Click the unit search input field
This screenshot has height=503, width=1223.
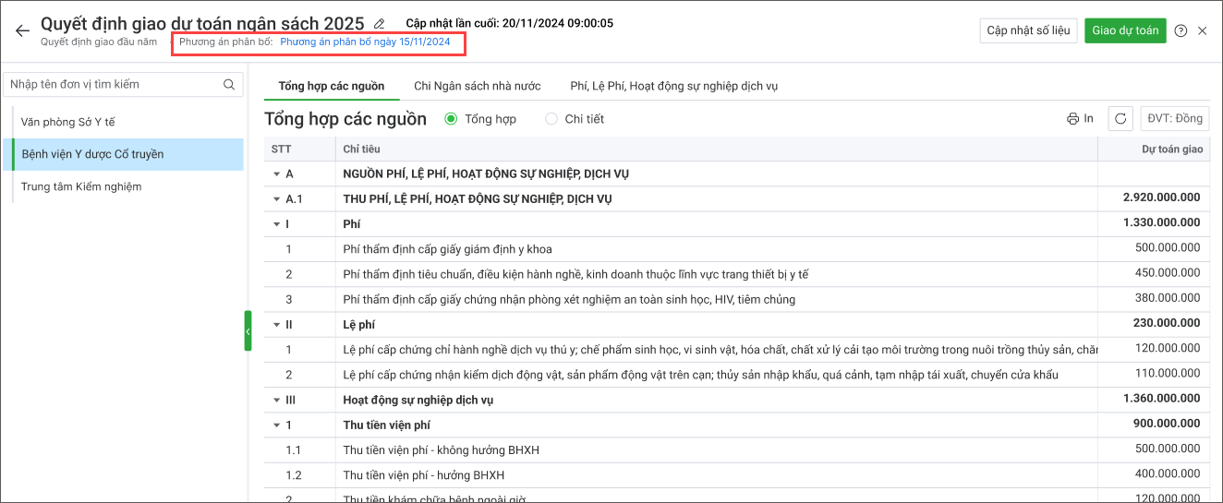[111, 85]
